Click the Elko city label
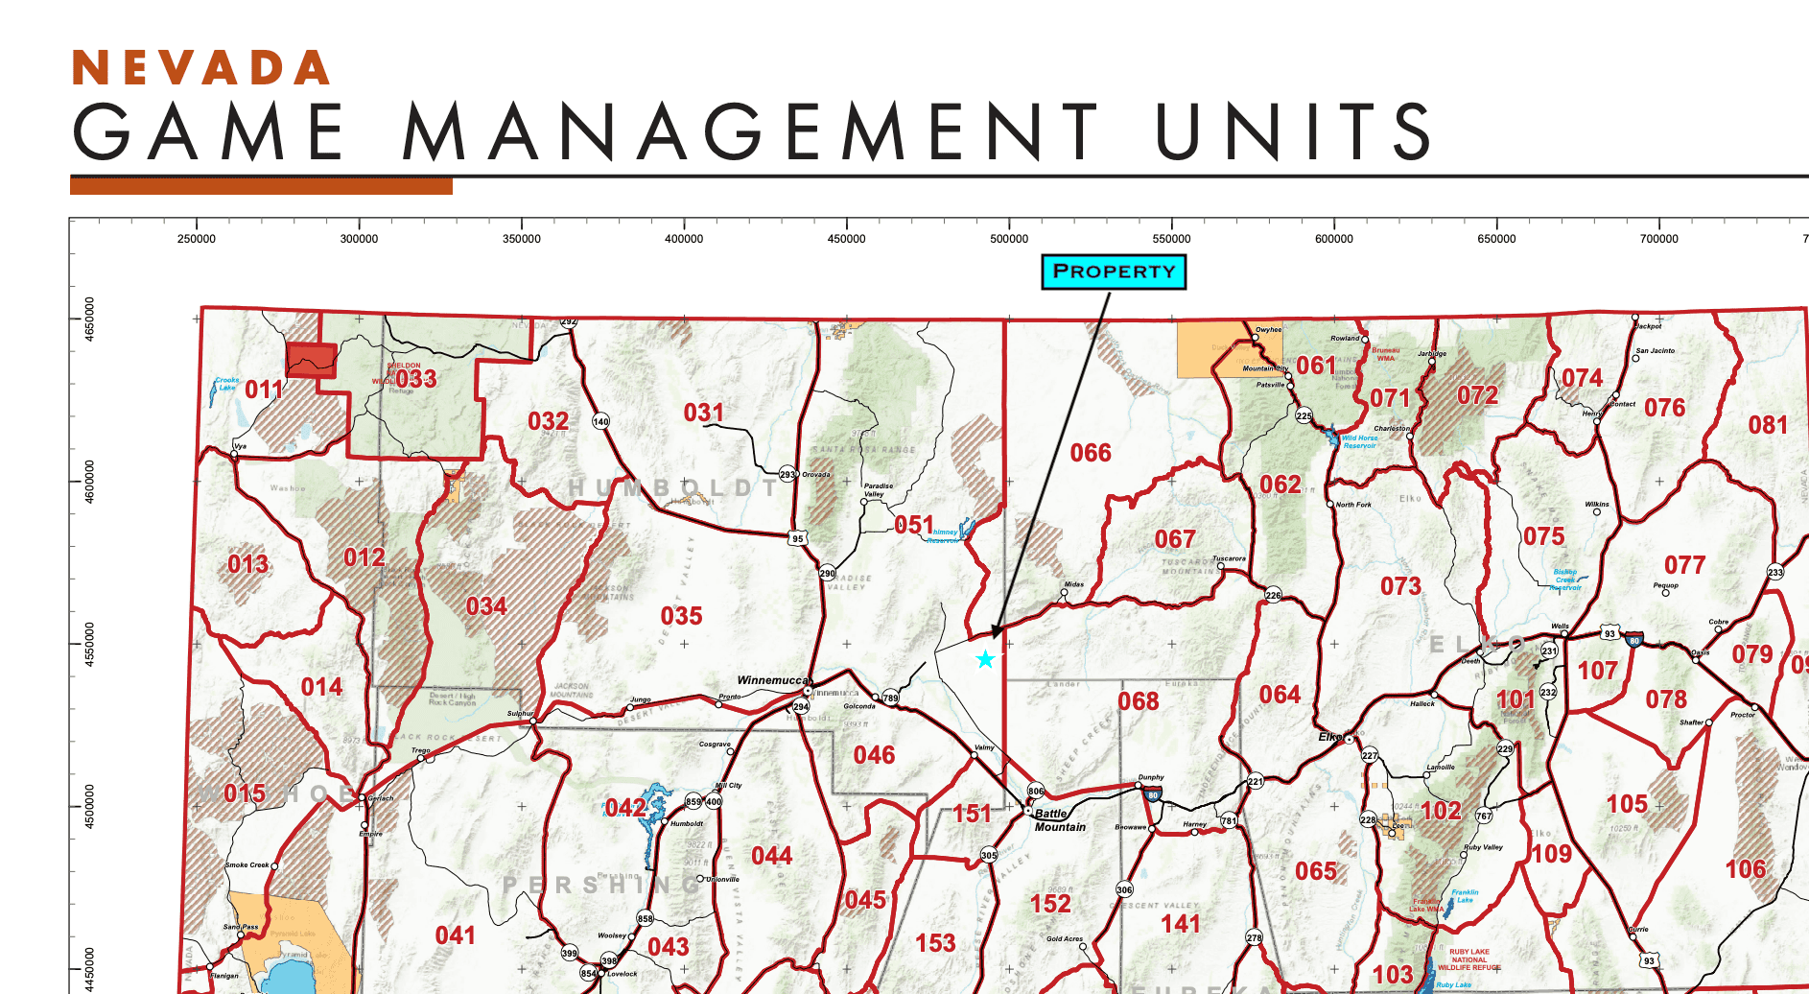This screenshot has height=994, width=1809. pos(1330,737)
